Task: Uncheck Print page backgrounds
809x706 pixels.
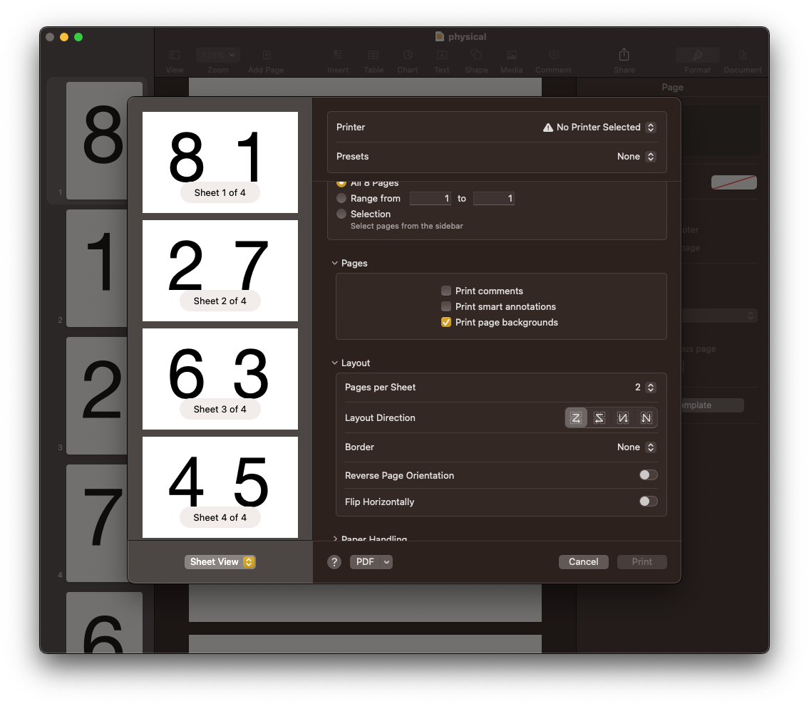Action: pos(446,322)
